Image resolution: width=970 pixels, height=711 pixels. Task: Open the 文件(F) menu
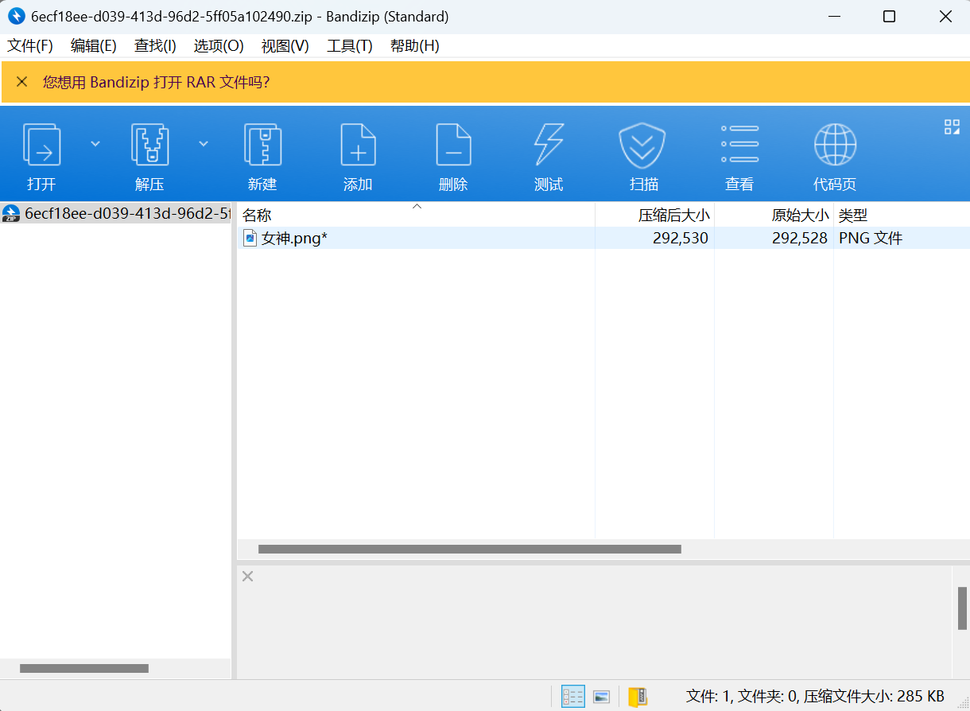30,46
